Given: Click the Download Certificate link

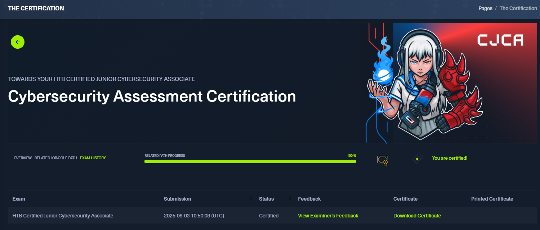Looking at the screenshot, I should click(x=417, y=216).
